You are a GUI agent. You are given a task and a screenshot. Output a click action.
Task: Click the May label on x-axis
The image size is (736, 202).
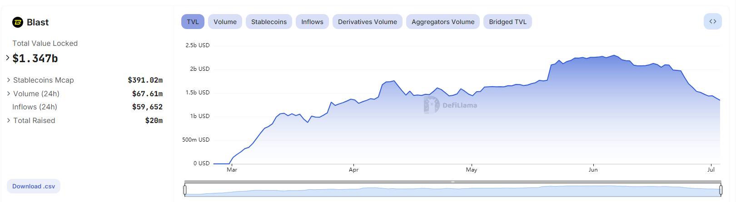472,169
